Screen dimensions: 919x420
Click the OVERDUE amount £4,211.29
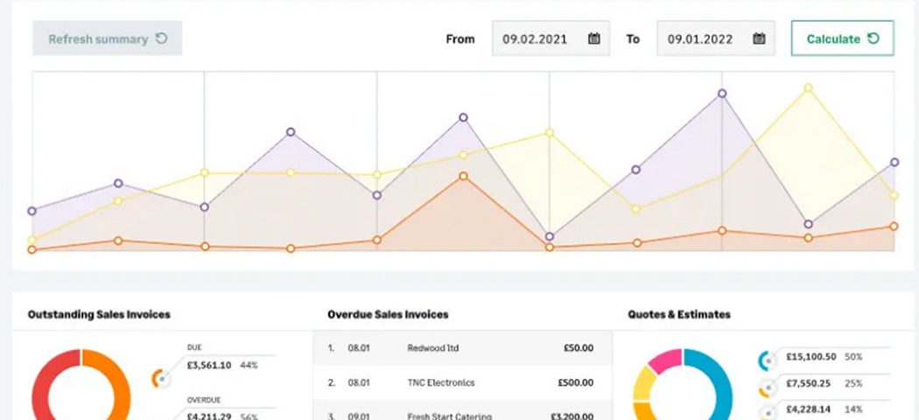209,416
